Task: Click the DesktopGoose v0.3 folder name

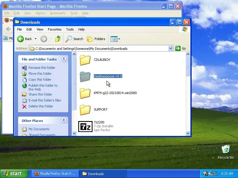Action: tap(108, 76)
